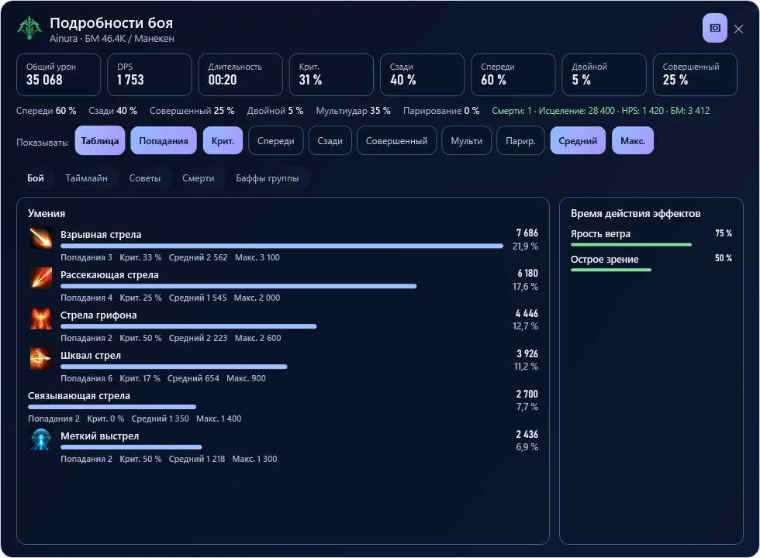Viewport: 760px width, 558px height.
Task: Click the Взрывная стрела damage bar
Action: [282, 246]
